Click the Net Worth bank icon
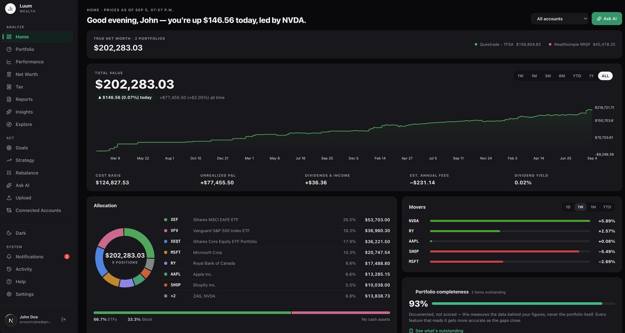Image resolution: width=625 pixels, height=333 pixels. (9, 74)
